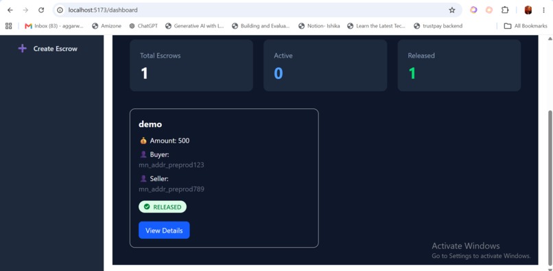
Task: Click the browser back arrow
Action: (10, 10)
